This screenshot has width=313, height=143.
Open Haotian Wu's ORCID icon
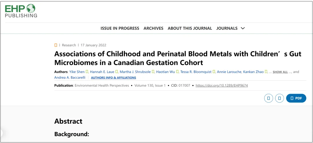coord(177,72)
